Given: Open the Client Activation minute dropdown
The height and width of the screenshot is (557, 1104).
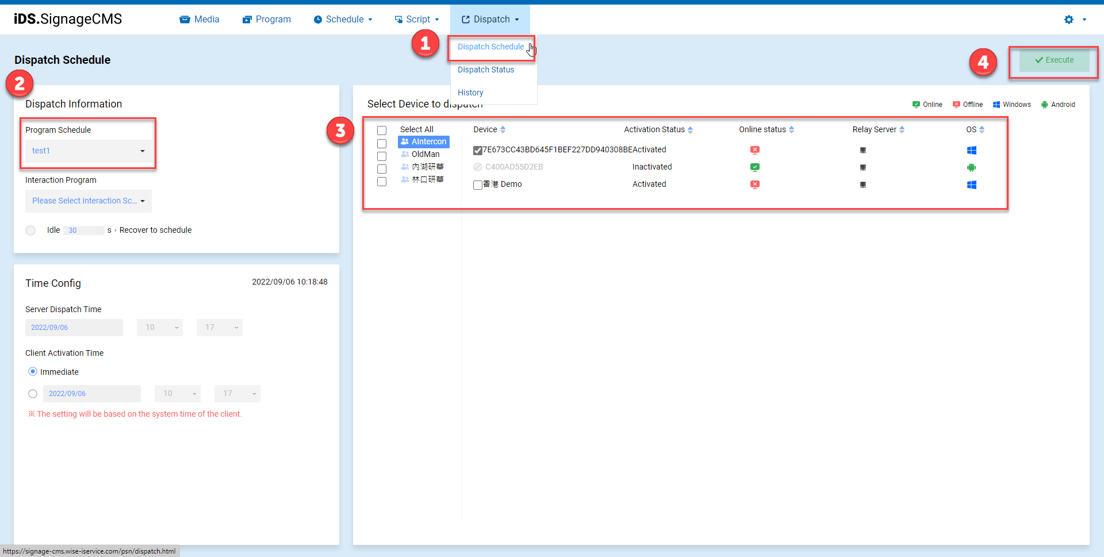Looking at the screenshot, I should (x=237, y=394).
